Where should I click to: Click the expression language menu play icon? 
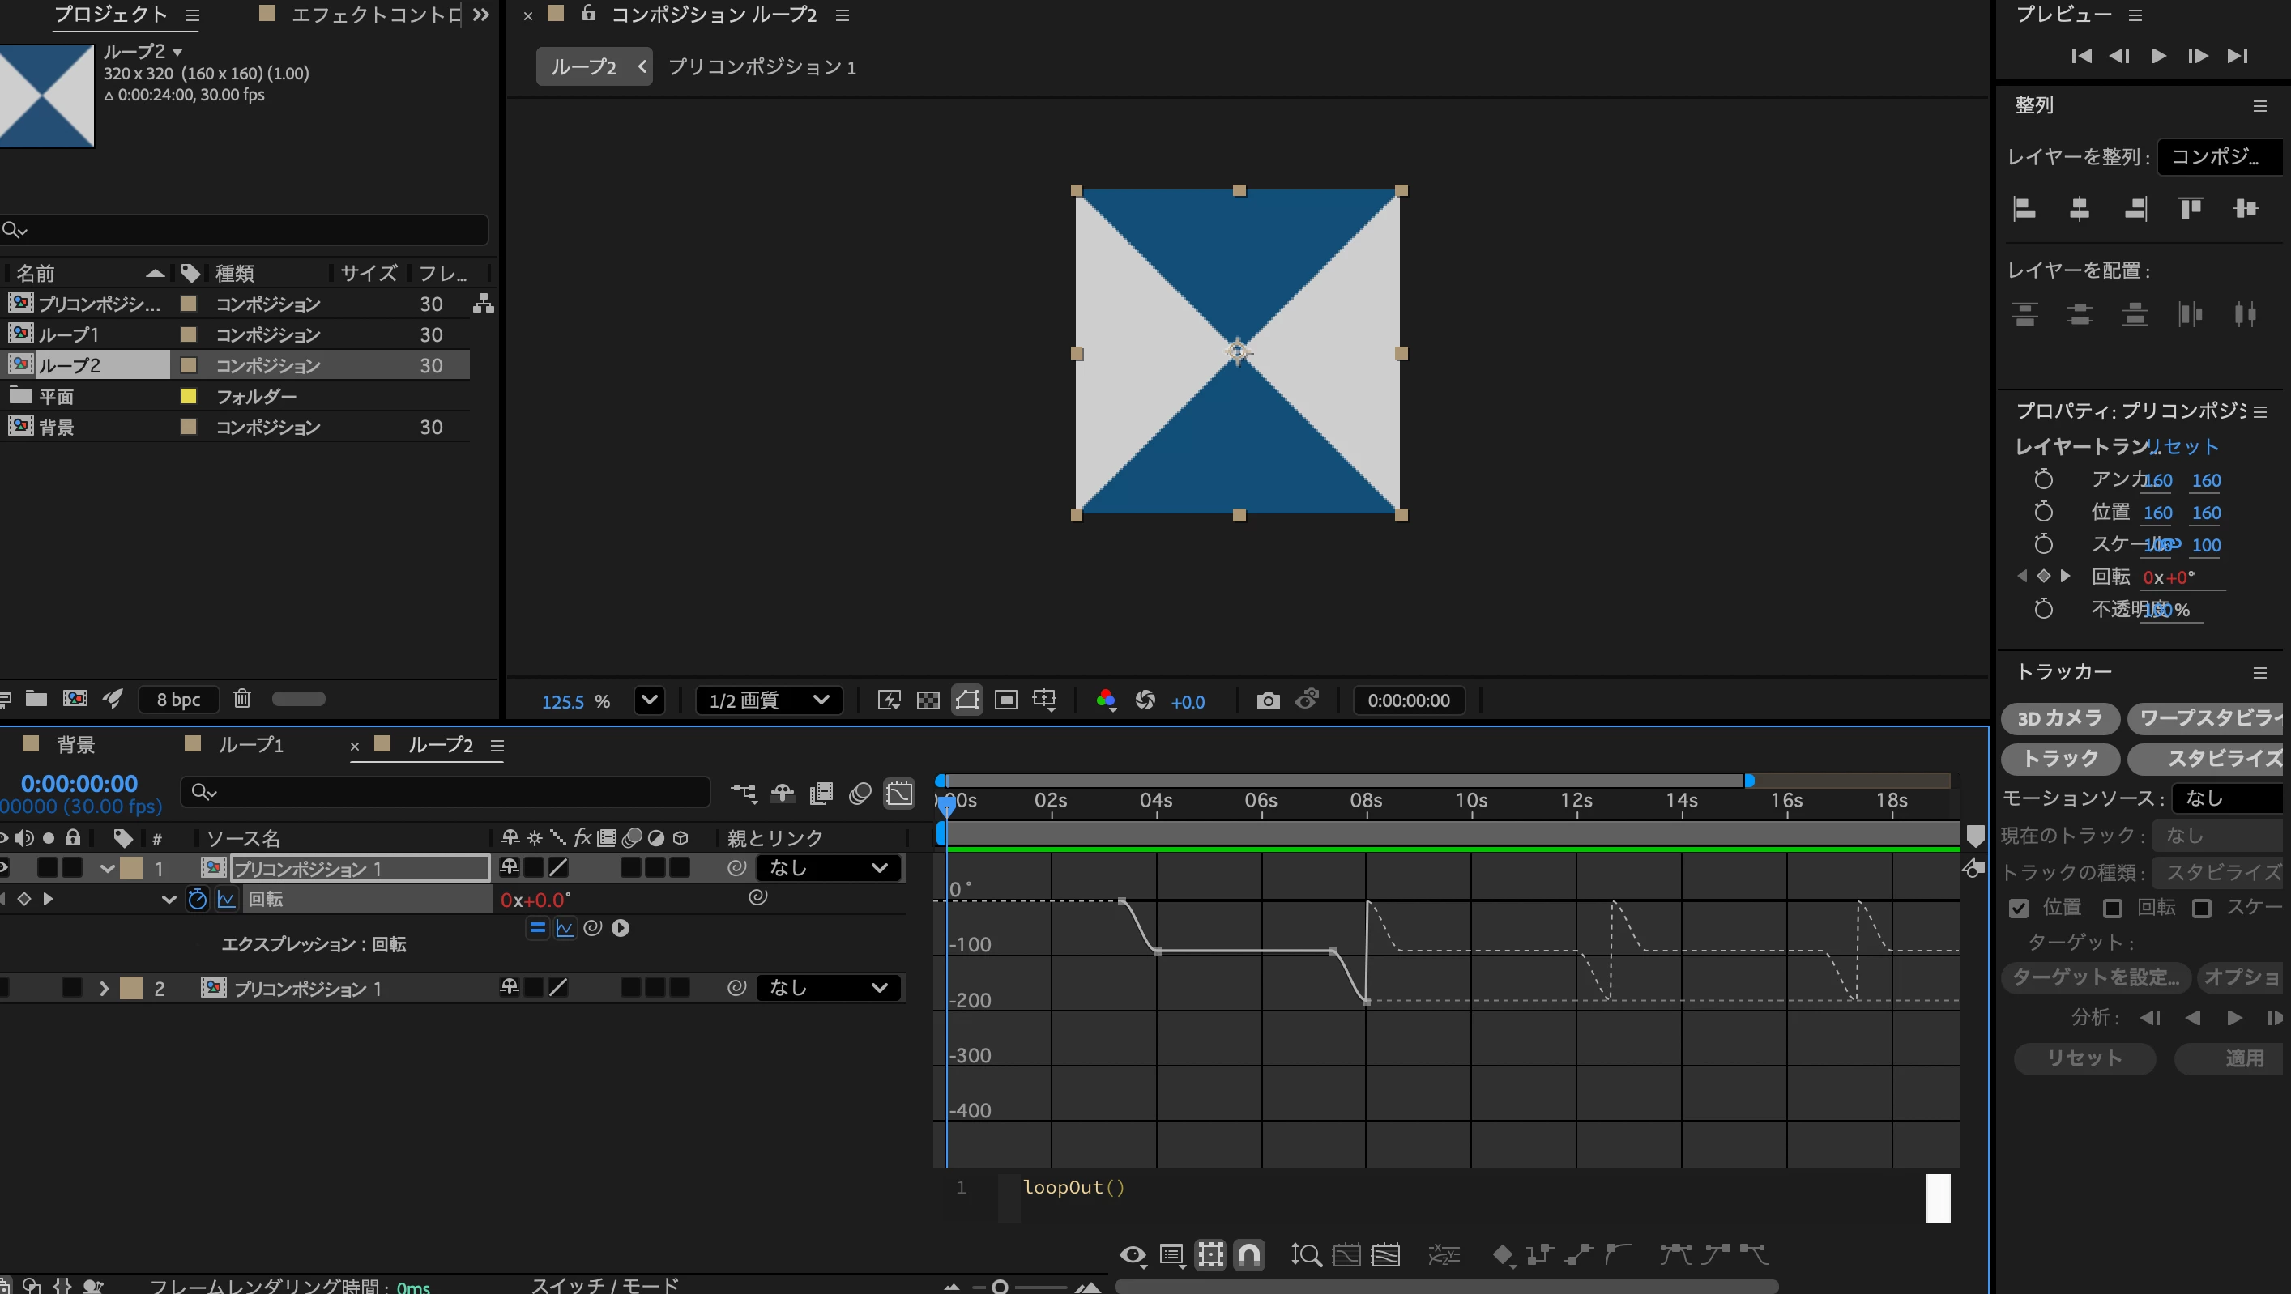(621, 928)
